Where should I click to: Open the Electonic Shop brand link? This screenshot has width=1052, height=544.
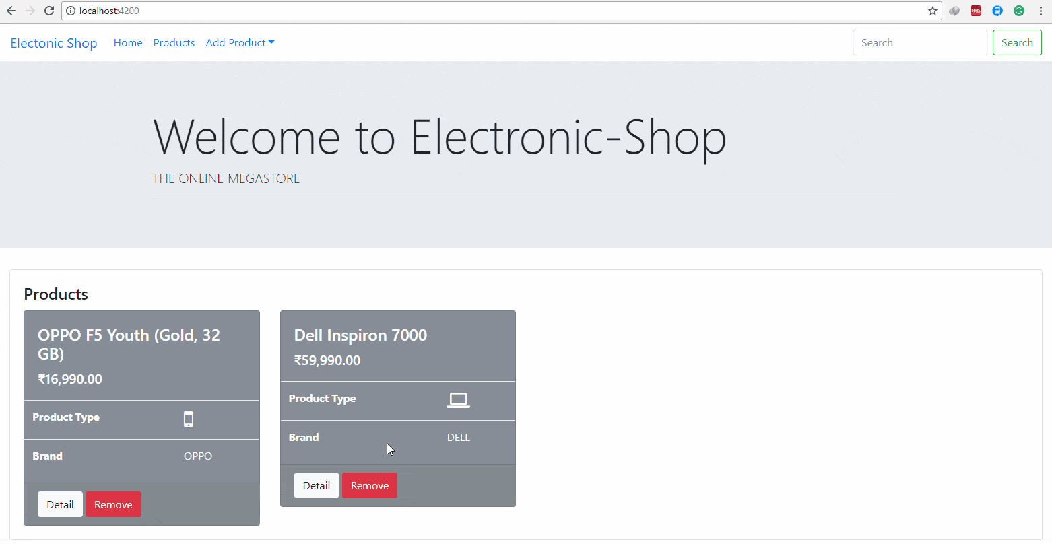pos(54,43)
